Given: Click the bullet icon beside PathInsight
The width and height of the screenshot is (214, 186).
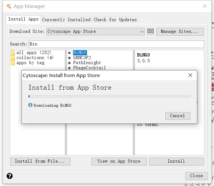Looking at the screenshot, I should 70,63.
